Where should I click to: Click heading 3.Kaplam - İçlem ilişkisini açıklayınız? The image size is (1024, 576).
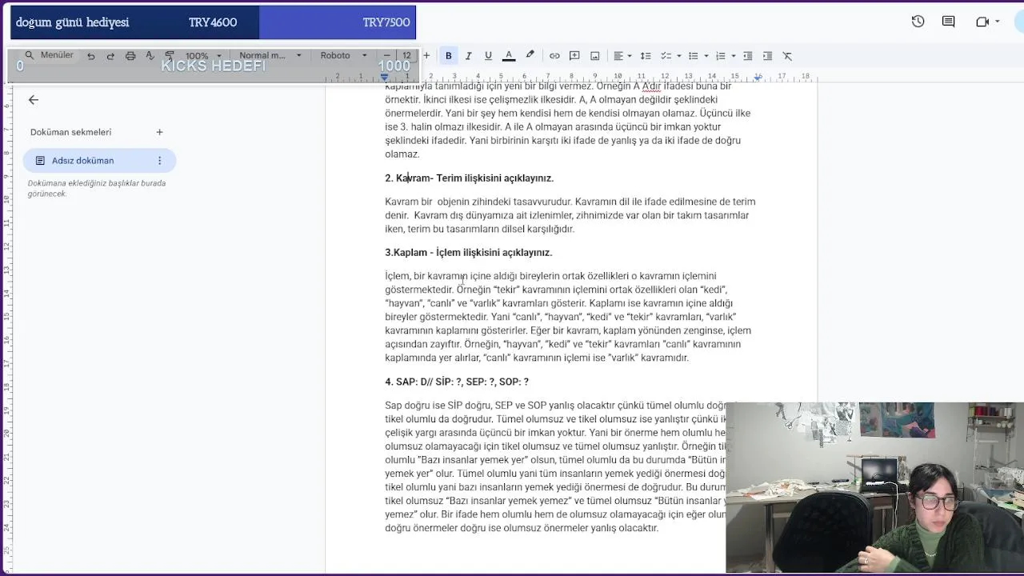tap(468, 252)
